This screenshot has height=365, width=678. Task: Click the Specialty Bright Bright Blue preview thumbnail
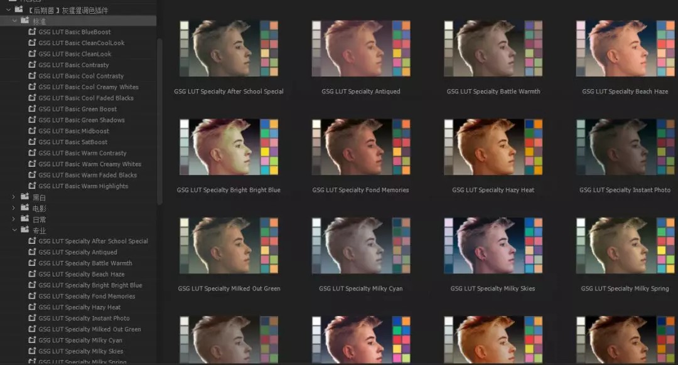click(229, 147)
